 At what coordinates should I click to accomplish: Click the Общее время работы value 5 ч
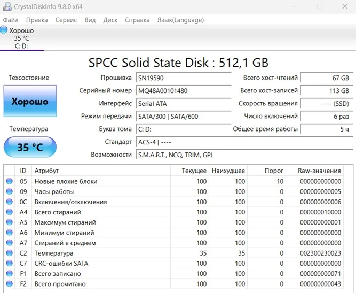pyautogui.click(x=327, y=129)
